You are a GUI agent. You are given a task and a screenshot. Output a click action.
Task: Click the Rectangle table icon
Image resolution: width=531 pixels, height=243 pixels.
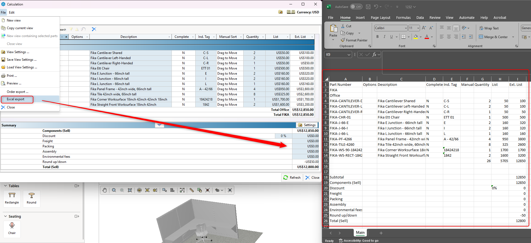pyautogui.click(x=12, y=199)
